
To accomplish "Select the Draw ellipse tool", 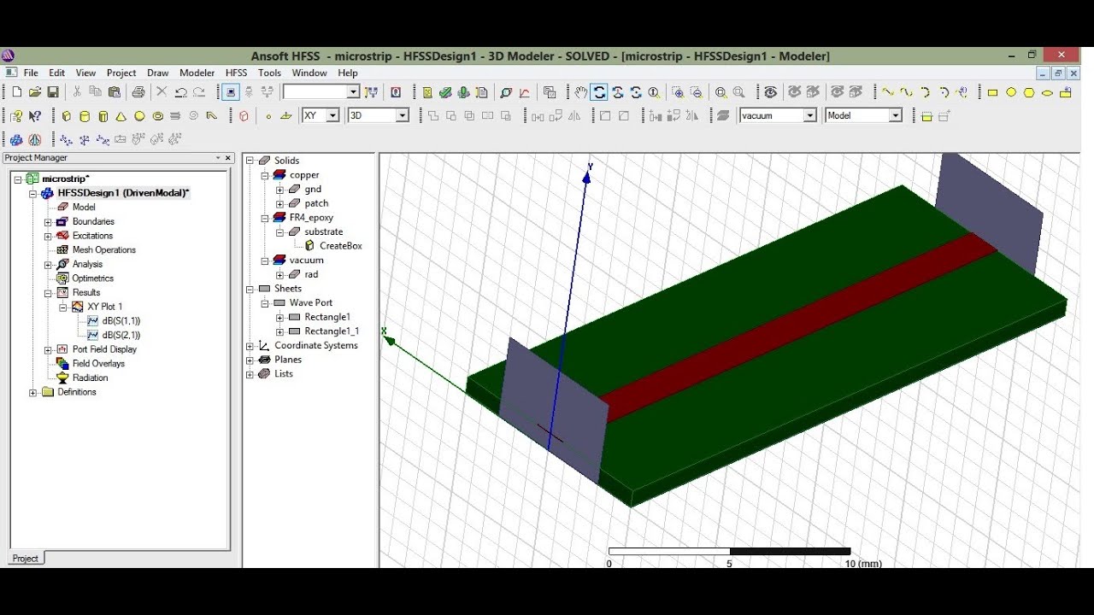I will click(x=1048, y=92).
